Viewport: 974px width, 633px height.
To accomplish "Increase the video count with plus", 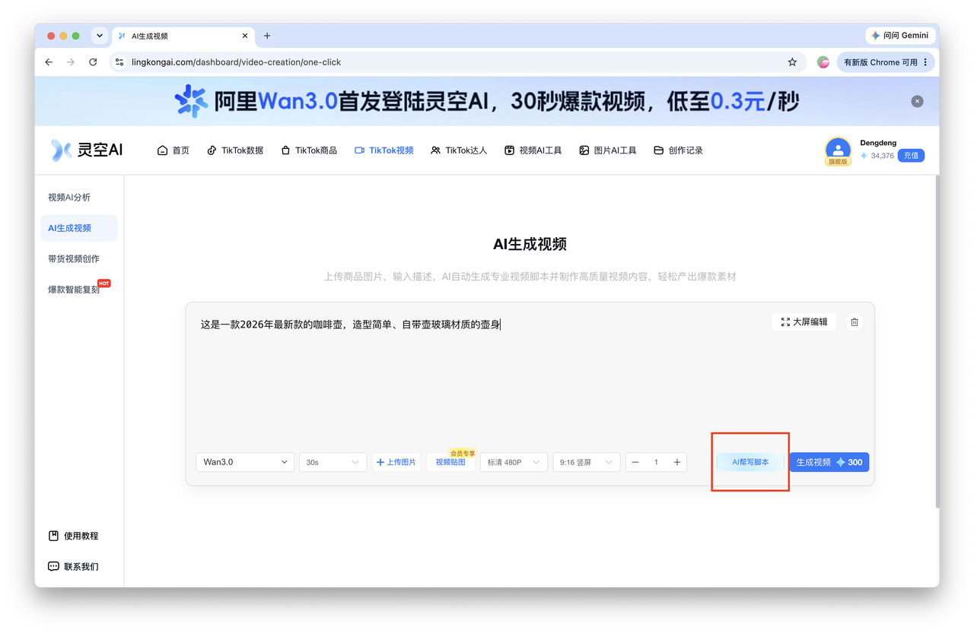I will pyautogui.click(x=677, y=462).
